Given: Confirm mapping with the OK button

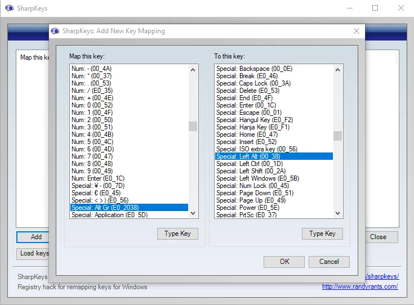Looking at the screenshot, I should [284, 262].
